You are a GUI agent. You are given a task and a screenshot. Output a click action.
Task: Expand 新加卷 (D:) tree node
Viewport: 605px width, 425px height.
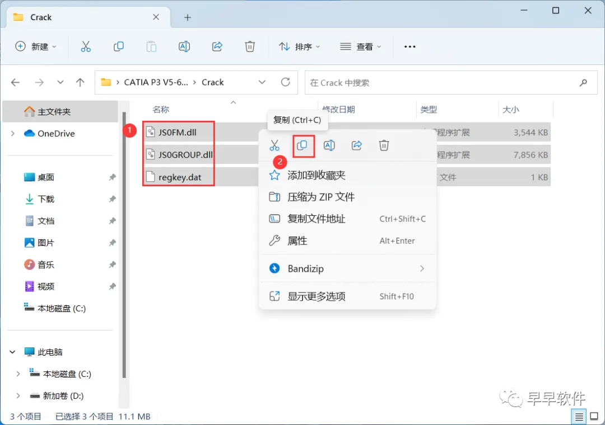click(18, 396)
